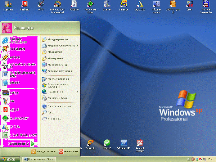Select Mathcad 2001 Professional desktop shortcut

pyautogui.click(x=58, y=7)
